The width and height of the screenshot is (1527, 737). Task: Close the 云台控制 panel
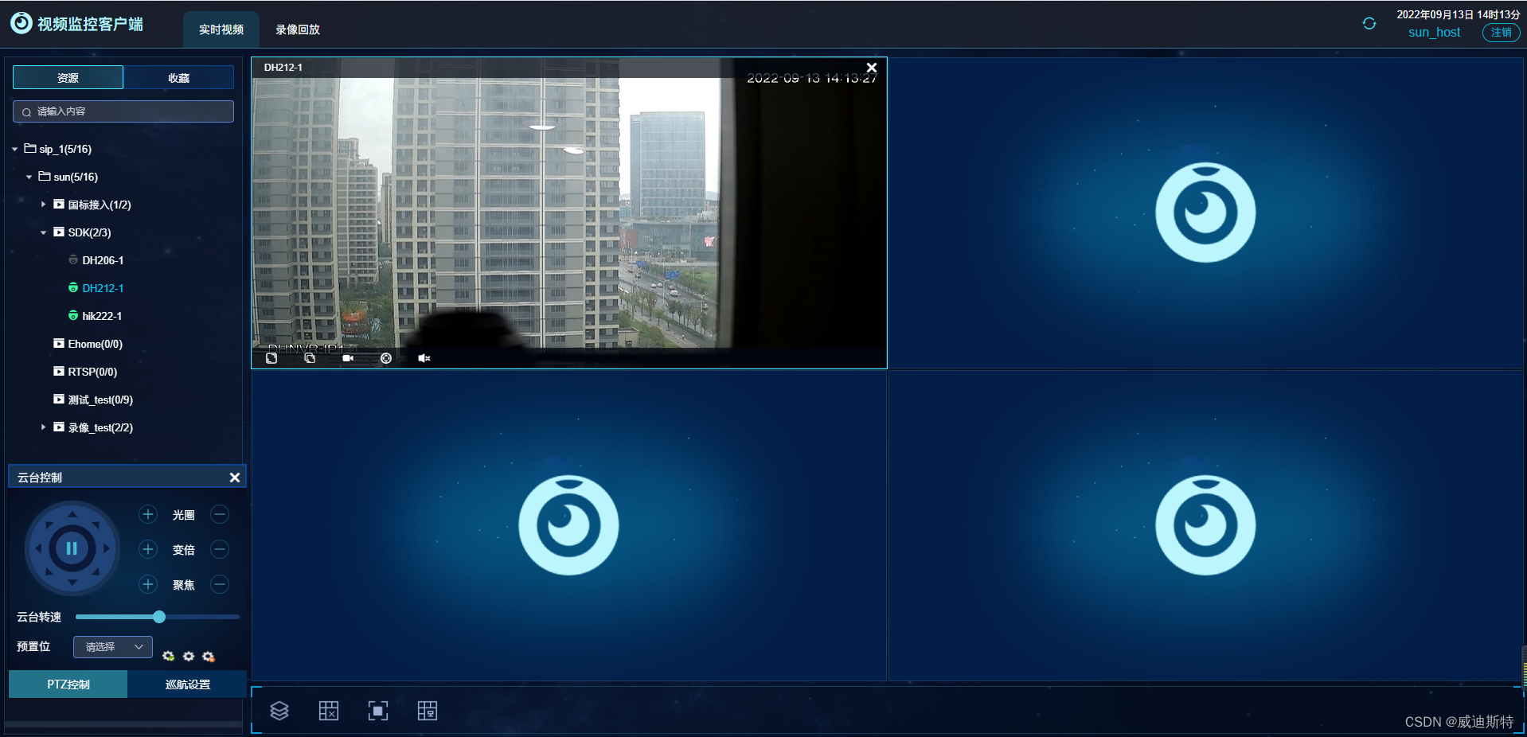coord(235,478)
